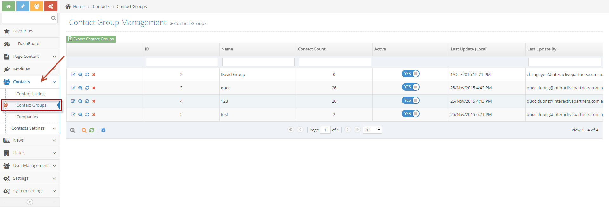Follow the Home breadcrumb link
Image resolution: width=609 pixels, height=207 pixels.
pyautogui.click(x=79, y=7)
